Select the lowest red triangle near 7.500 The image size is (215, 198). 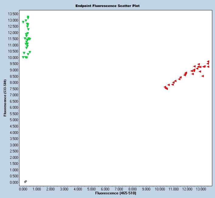(167, 89)
